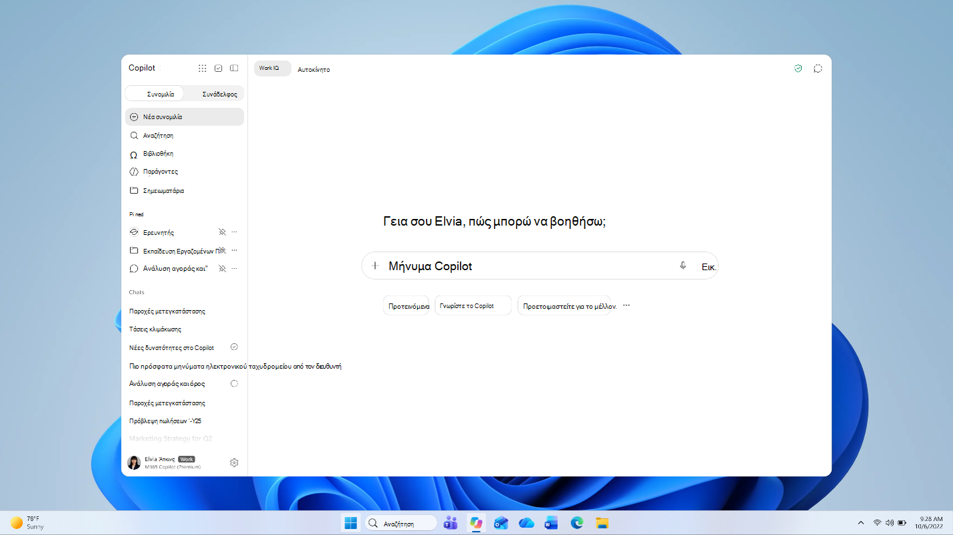Open the apps grid in Copilot header
Image resolution: width=953 pixels, height=535 pixels.
point(203,68)
